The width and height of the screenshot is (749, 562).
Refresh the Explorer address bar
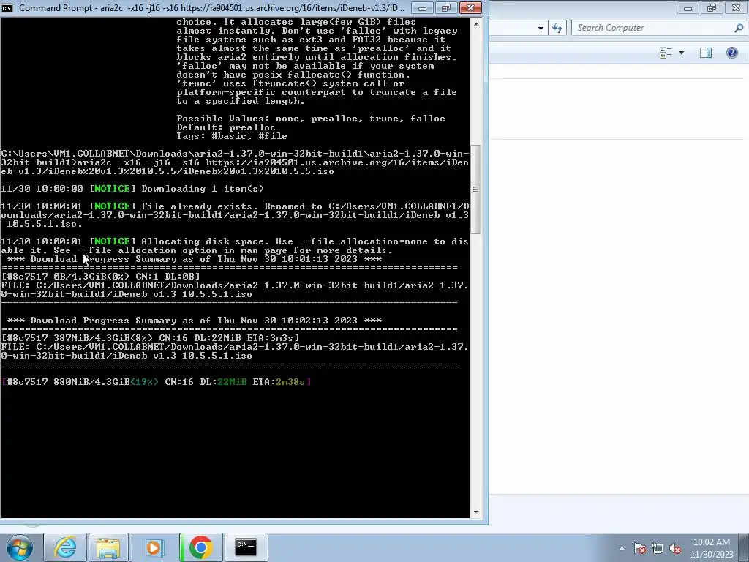[557, 29]
